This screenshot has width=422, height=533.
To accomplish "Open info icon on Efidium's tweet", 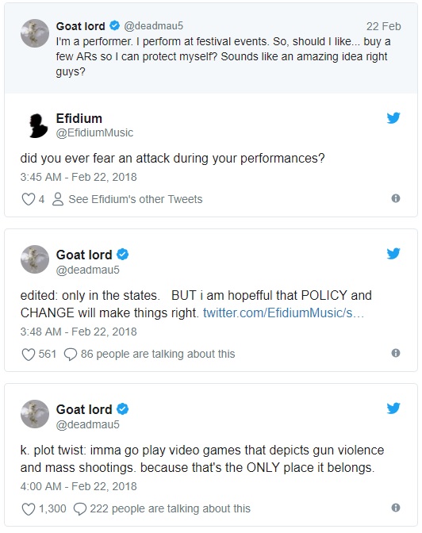I will (396, 198).
